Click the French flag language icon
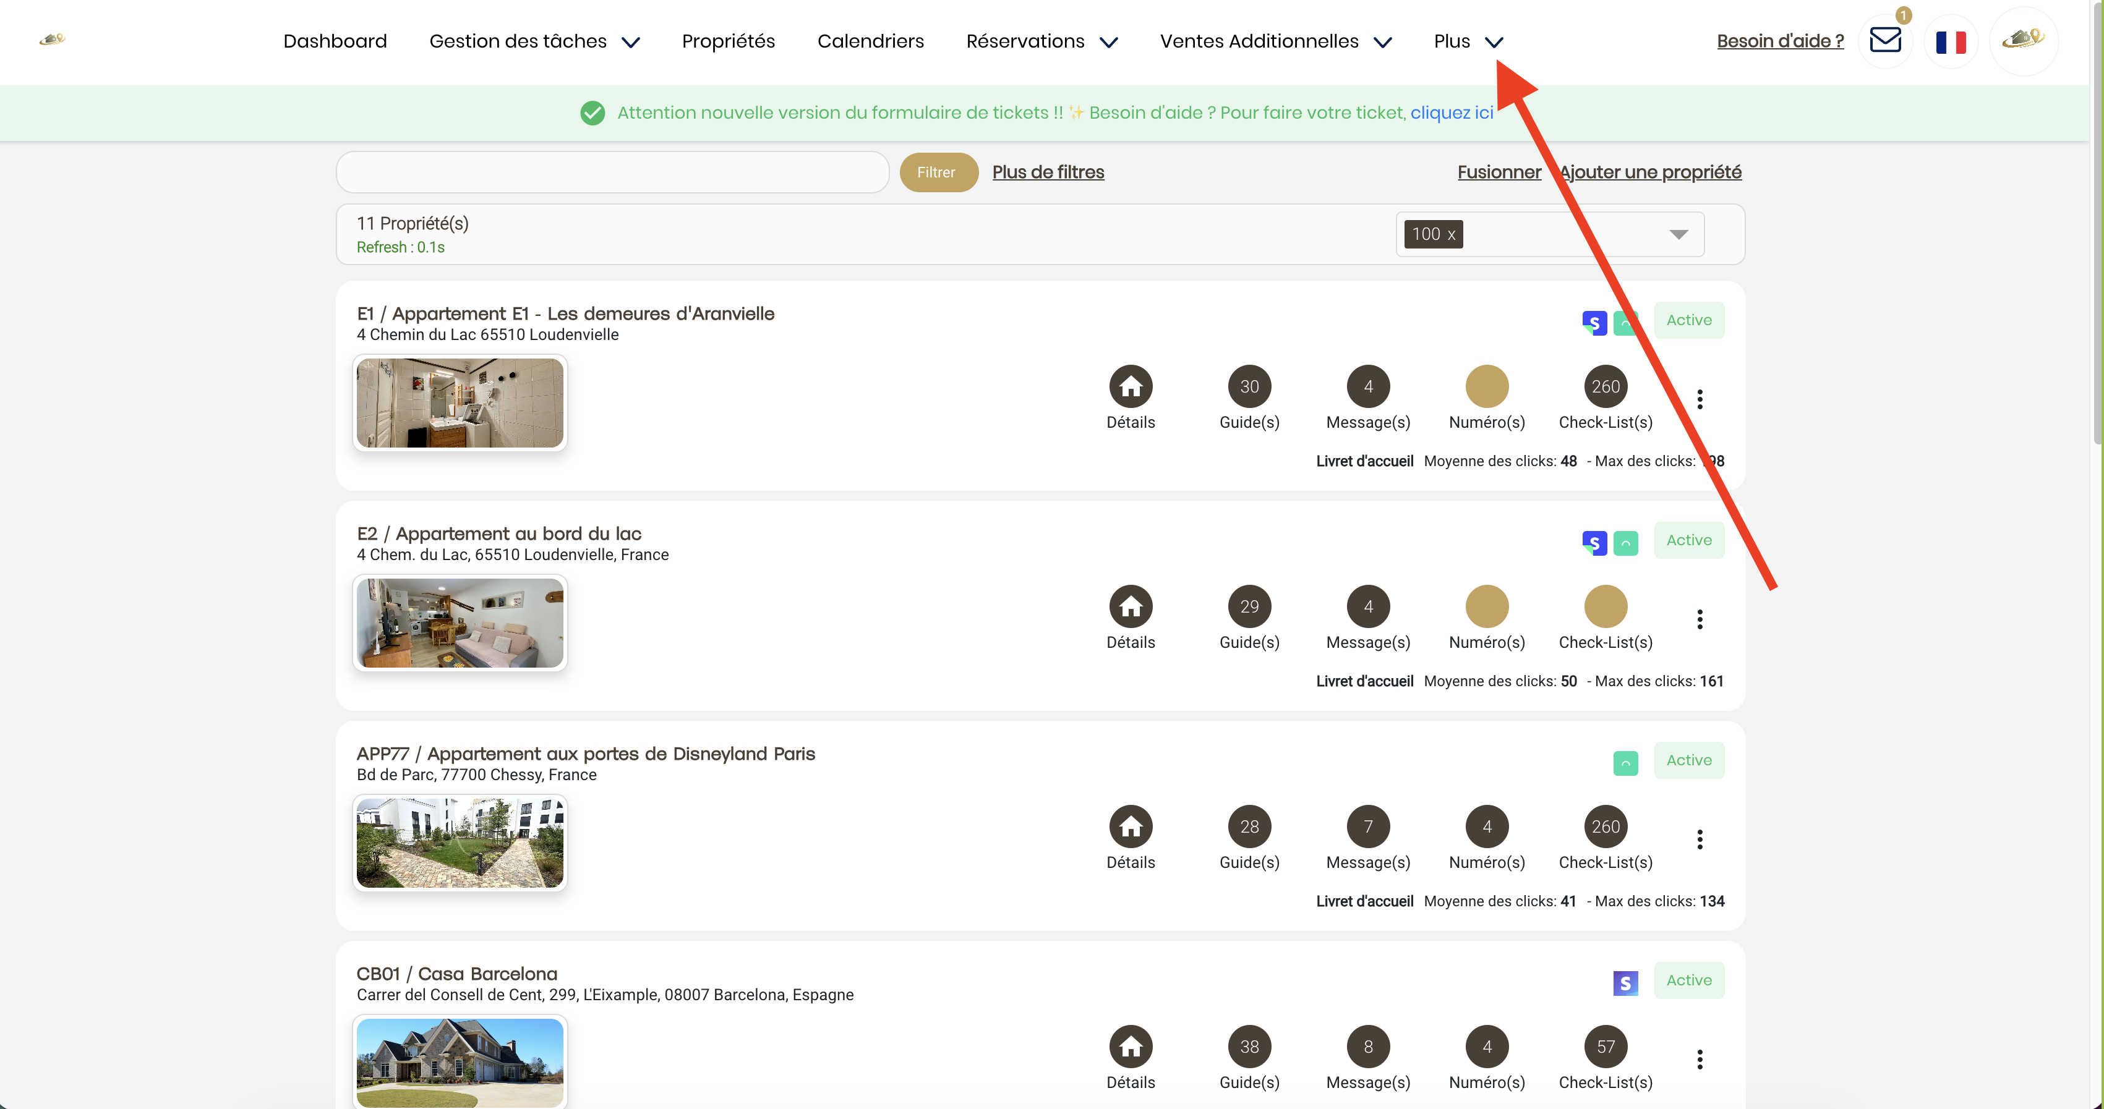The width and height of the screenshot is (2104, 1109). click(x=1951, y=41)
